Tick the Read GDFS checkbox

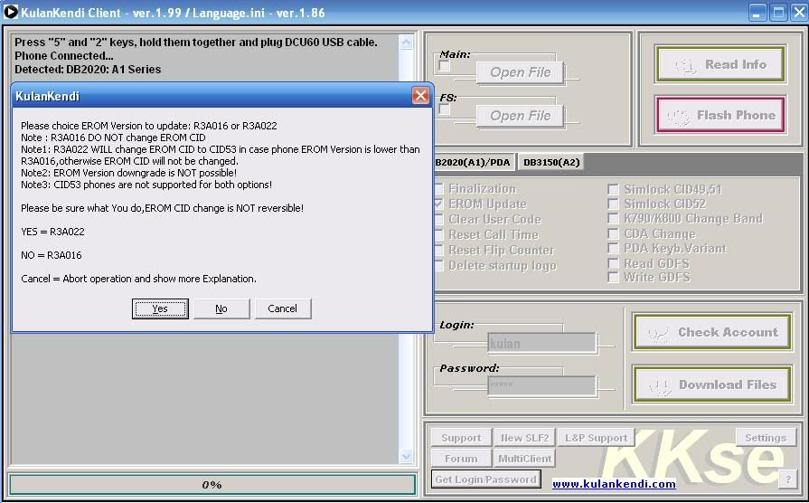[613, 263]
